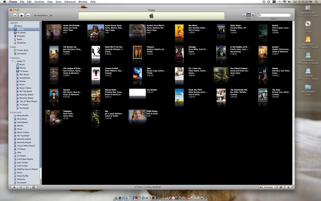Screen dimensions: 321x201
Task: Adjust the iTunes volume slider
Action: 43,16
